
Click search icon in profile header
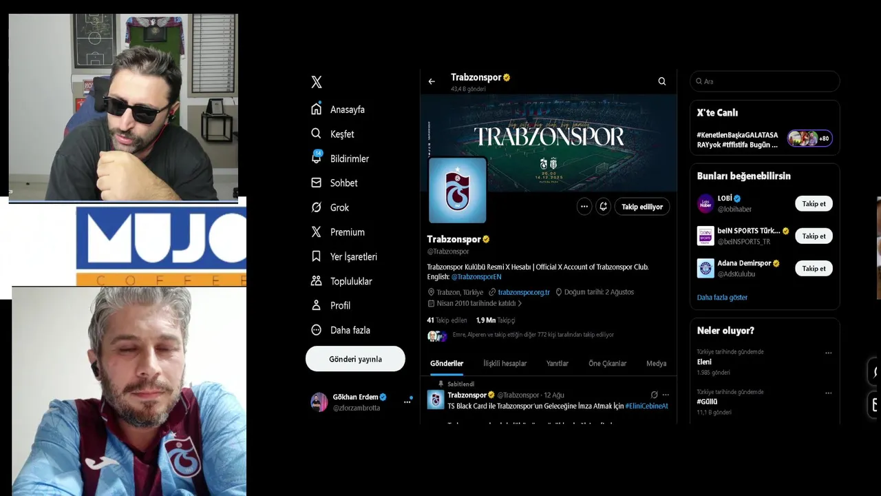pos(662,81)
